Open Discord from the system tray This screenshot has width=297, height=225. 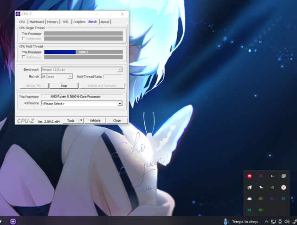249,199
